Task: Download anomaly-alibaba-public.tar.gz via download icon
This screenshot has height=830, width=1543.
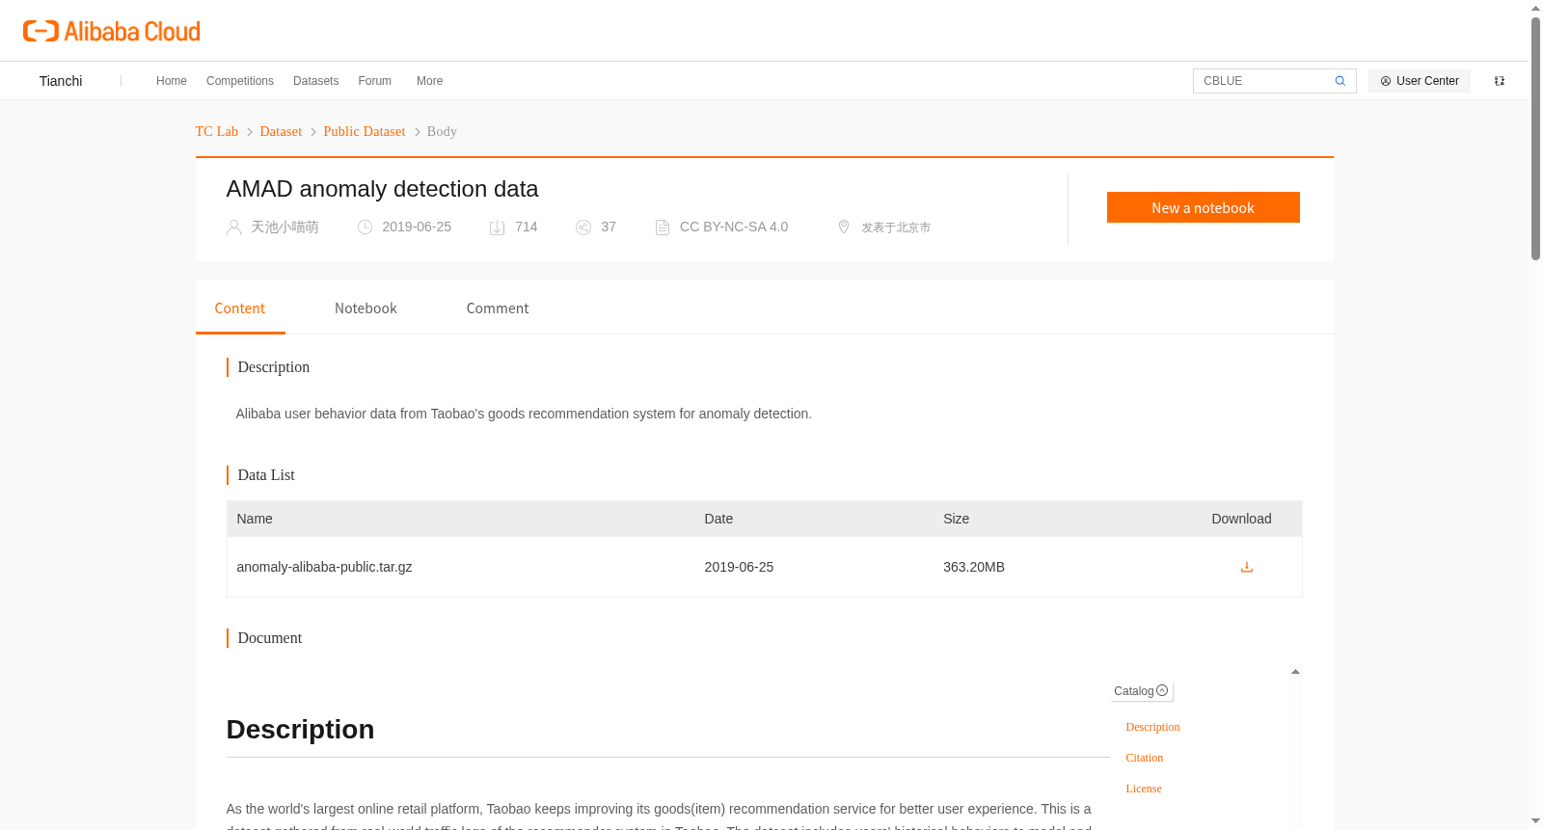Action: coord(1247,567)
